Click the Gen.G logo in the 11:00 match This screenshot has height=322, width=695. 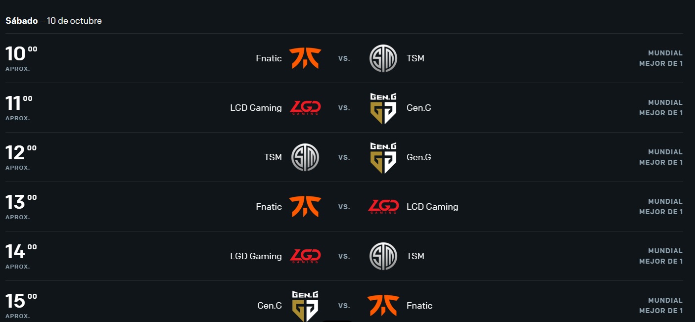coord(383,108)
